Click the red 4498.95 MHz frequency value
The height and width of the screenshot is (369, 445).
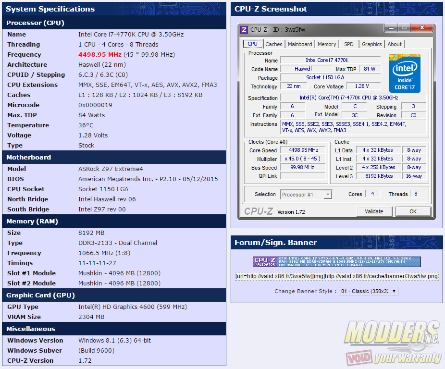(x=100, y=54)
